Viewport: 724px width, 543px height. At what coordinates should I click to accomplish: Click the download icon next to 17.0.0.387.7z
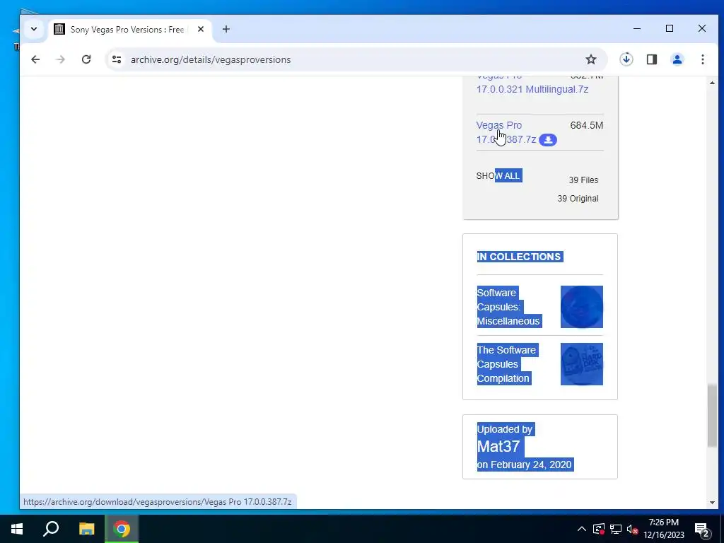click(x=548, y=140)
